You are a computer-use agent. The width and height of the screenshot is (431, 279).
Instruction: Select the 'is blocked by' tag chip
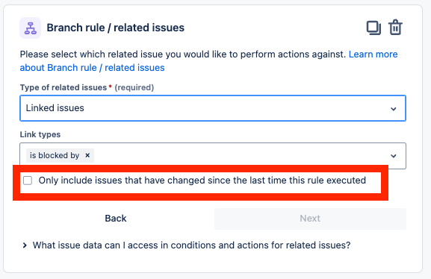click(x=55, y=155)
